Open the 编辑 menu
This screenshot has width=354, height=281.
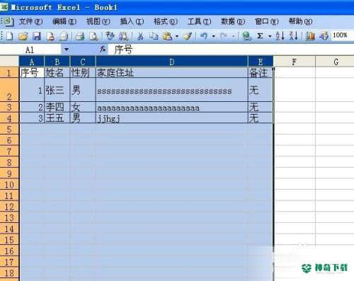[64, 22]
